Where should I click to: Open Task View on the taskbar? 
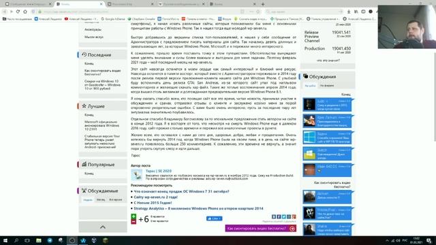(x=27, y=240)
